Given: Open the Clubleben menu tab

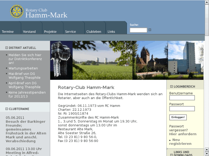Looking at the screenshot, I should click(x=95, y=28).
